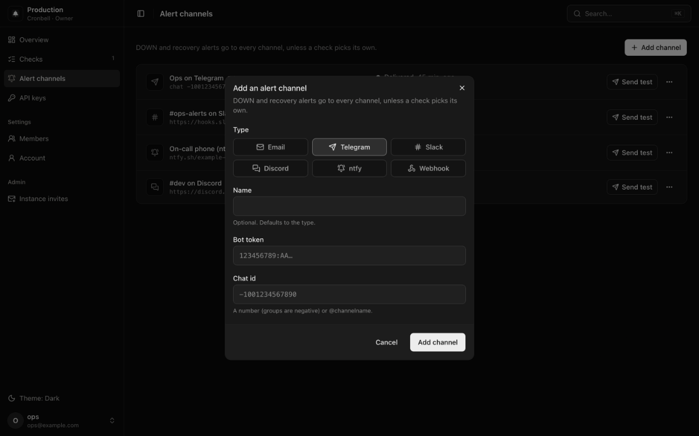
Task: Click the Cronbell bell logo
Action: [15, 13]
